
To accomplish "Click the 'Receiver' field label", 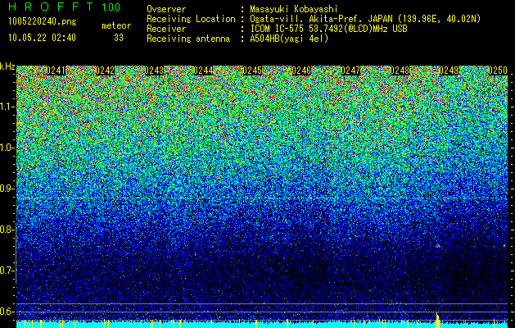I will [x=166, y=29].
